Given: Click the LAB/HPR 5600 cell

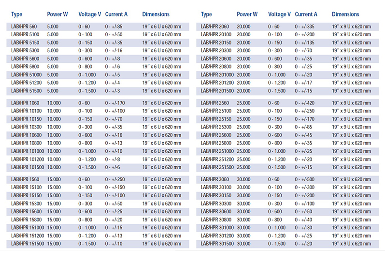Looking at the screenshot, I should click(25, 59).
